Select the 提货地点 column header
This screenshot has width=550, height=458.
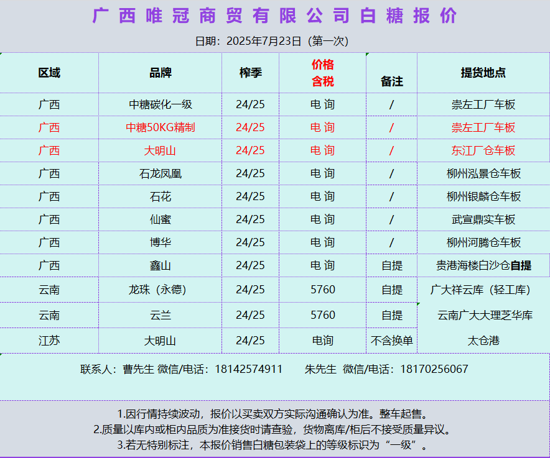483,73
